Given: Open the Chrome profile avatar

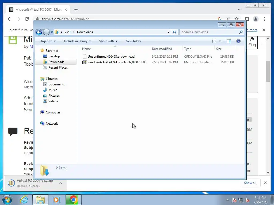Looking at the screenshot, I should 256,19.
